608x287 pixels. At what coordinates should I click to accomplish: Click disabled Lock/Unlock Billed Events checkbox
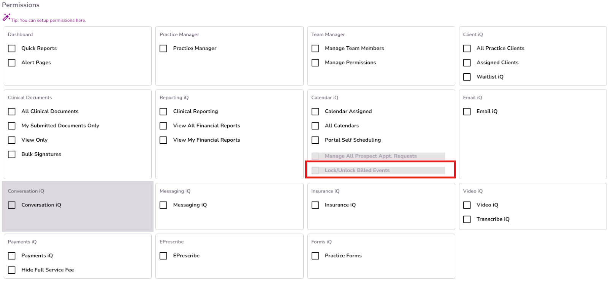point(315,170)
